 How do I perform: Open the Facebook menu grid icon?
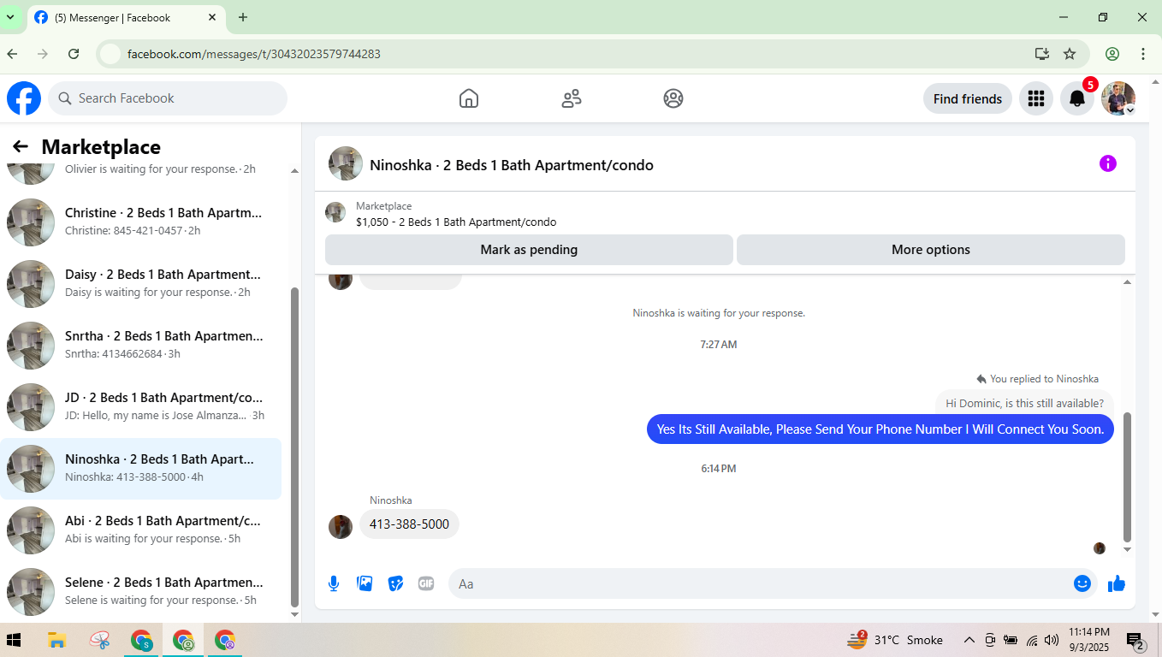pos(1036,98)
